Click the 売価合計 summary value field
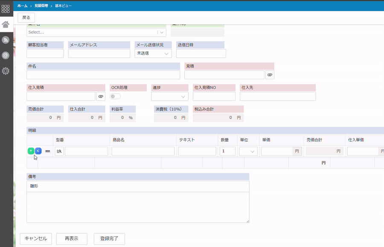 (x=45, y=118)
